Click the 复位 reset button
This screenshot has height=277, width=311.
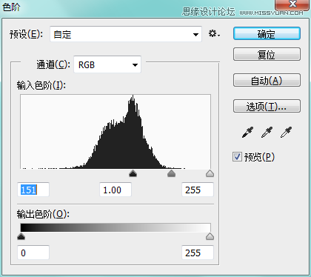(x=267, y=54)
